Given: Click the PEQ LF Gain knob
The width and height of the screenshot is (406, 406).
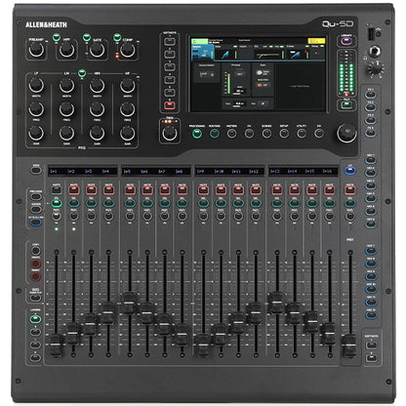Looking at the screenshot, I should [36, 133].
